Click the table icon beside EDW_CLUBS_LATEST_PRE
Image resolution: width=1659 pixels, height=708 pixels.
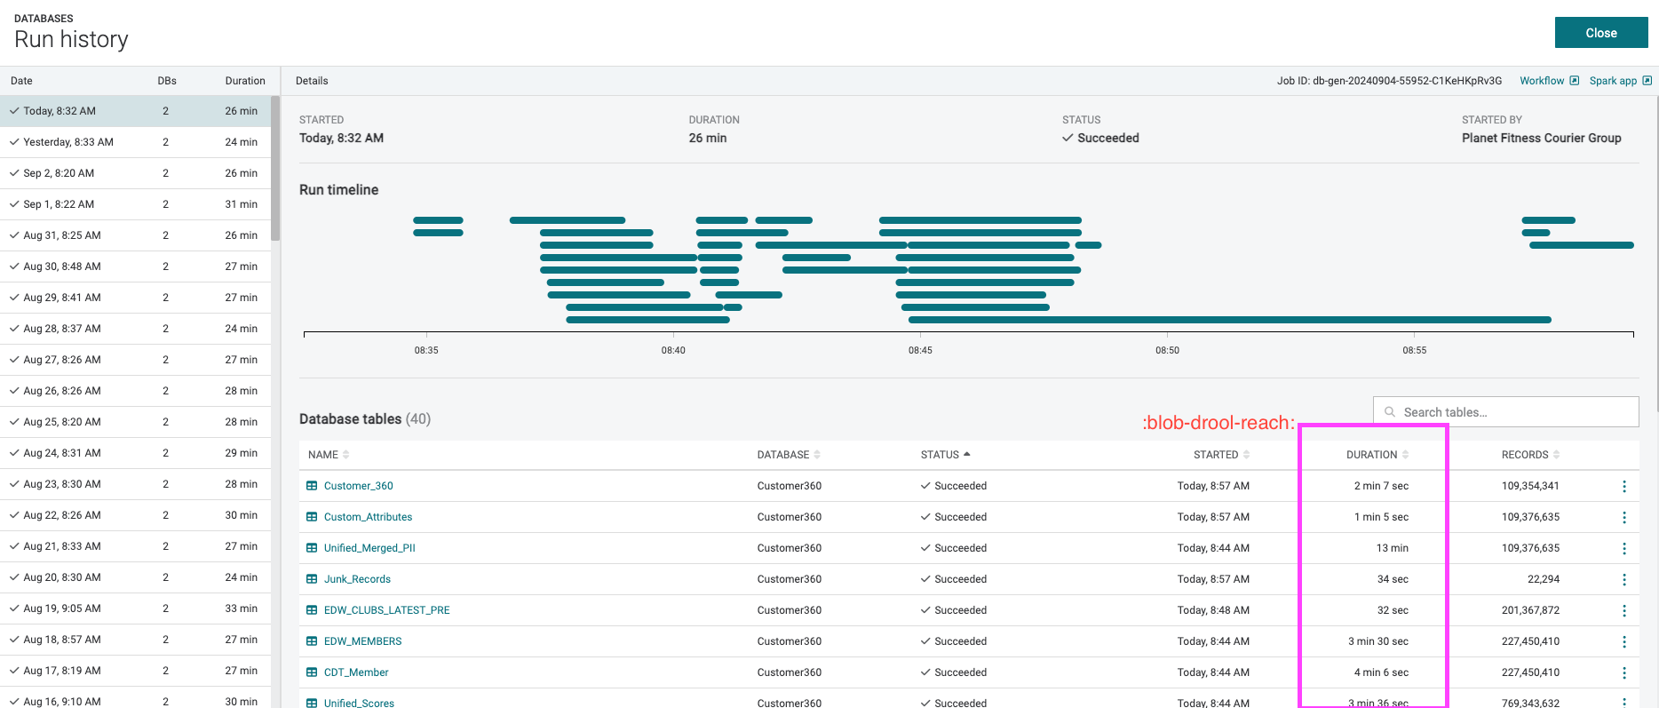(x=312, y=610)
